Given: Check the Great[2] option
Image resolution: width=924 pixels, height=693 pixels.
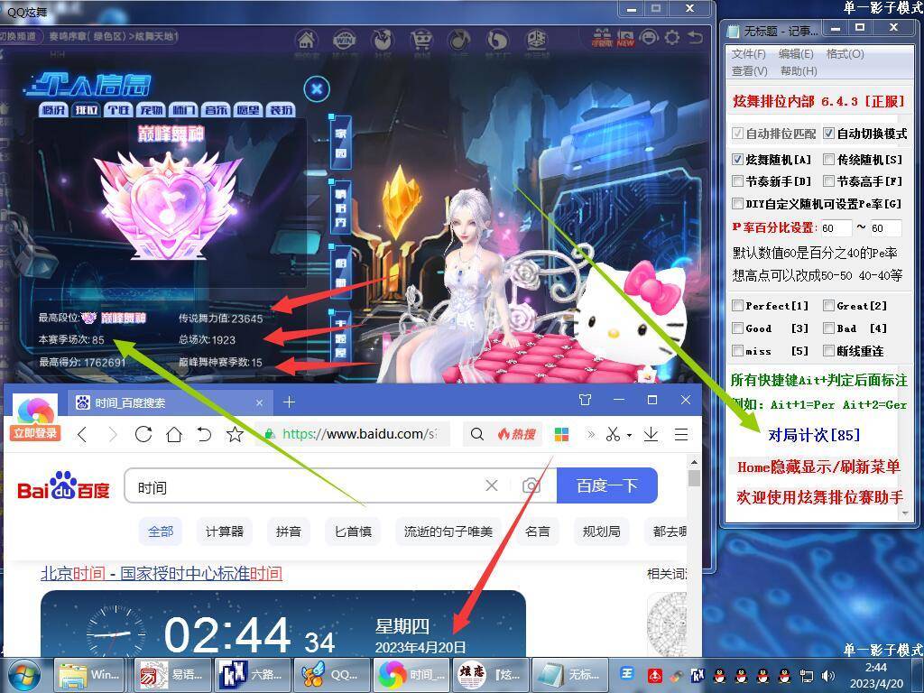Looking at the screenshot, I should click(x=828, y=306).
